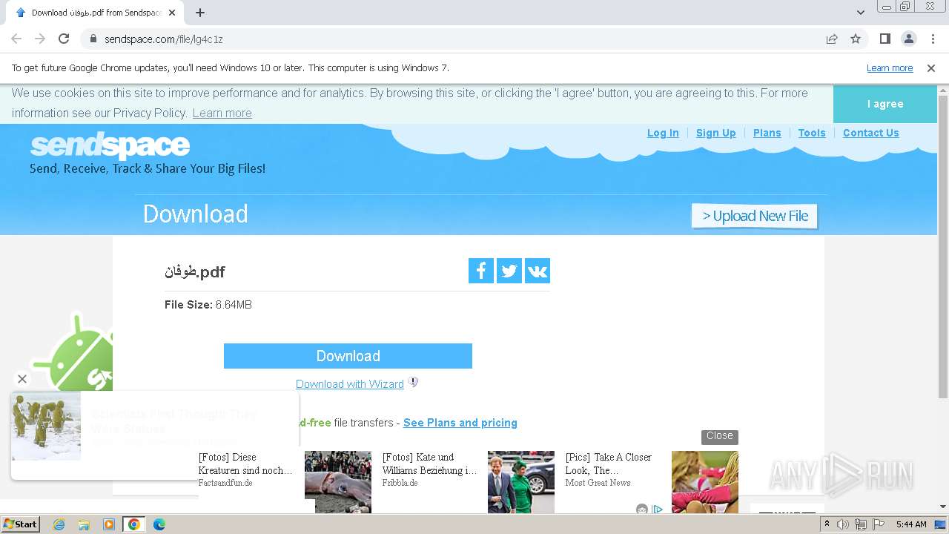Reload the Sendspace page

(64, 39)
